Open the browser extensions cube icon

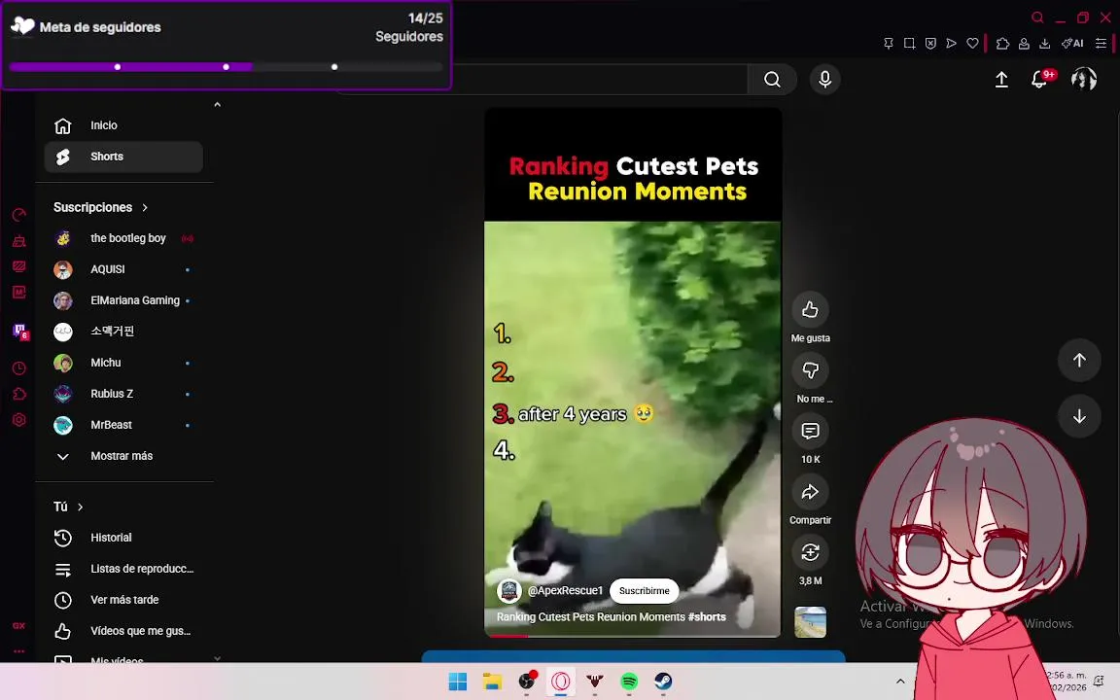coord(1003,44)
